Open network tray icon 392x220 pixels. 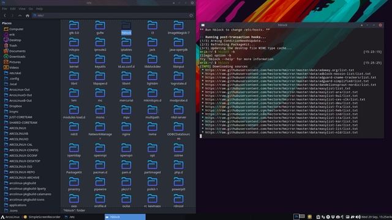[323, 217]
